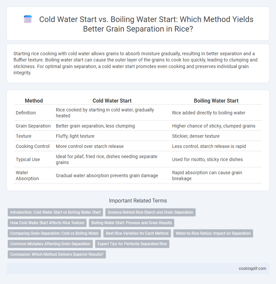Select the 'Comparing Grain Separation: Cold vs Boiling Water' tag

pyautogui.click(x=54, y=233)
